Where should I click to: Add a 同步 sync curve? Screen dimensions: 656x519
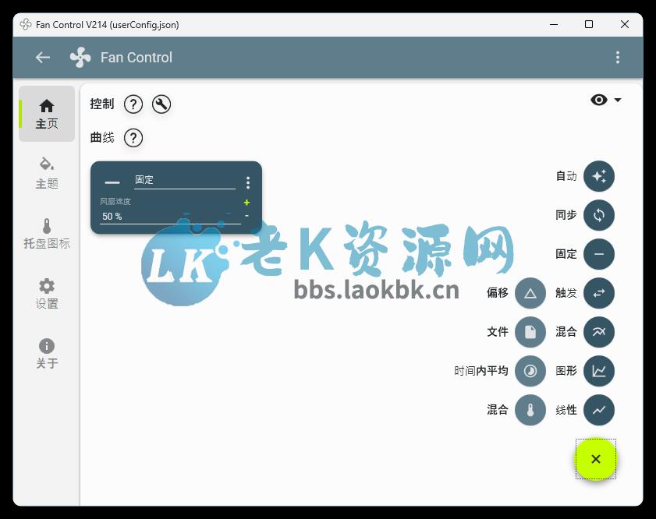pos(599,215)
